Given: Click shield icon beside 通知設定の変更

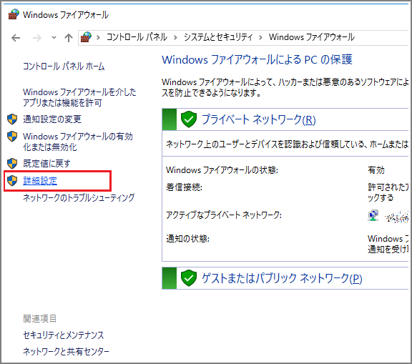Looking at the screenshot, I should pyautogui.click(x=12, y=119).
